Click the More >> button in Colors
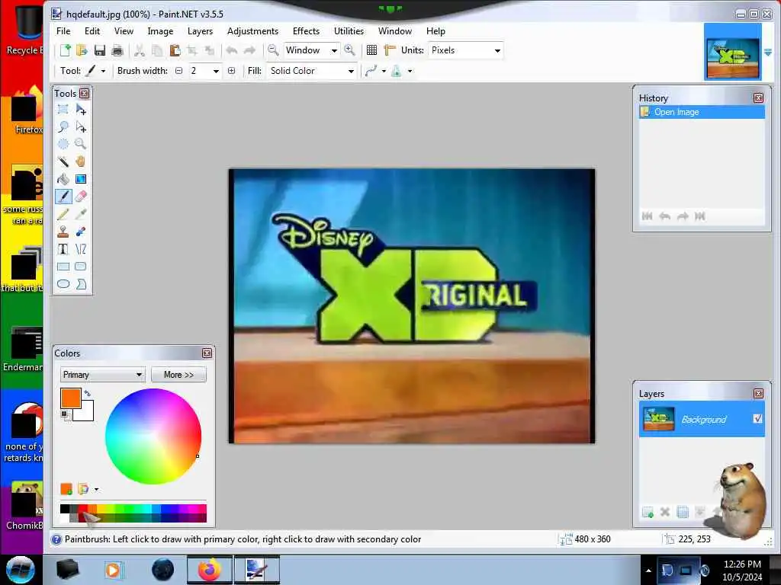 point(178,375)
